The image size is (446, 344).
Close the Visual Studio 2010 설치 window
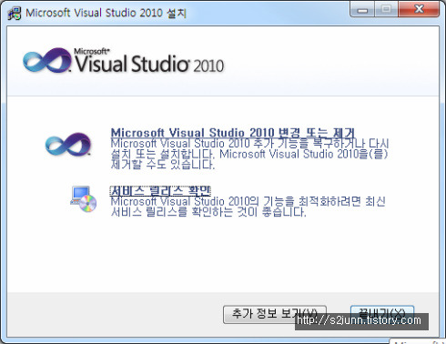coord(419,10)
